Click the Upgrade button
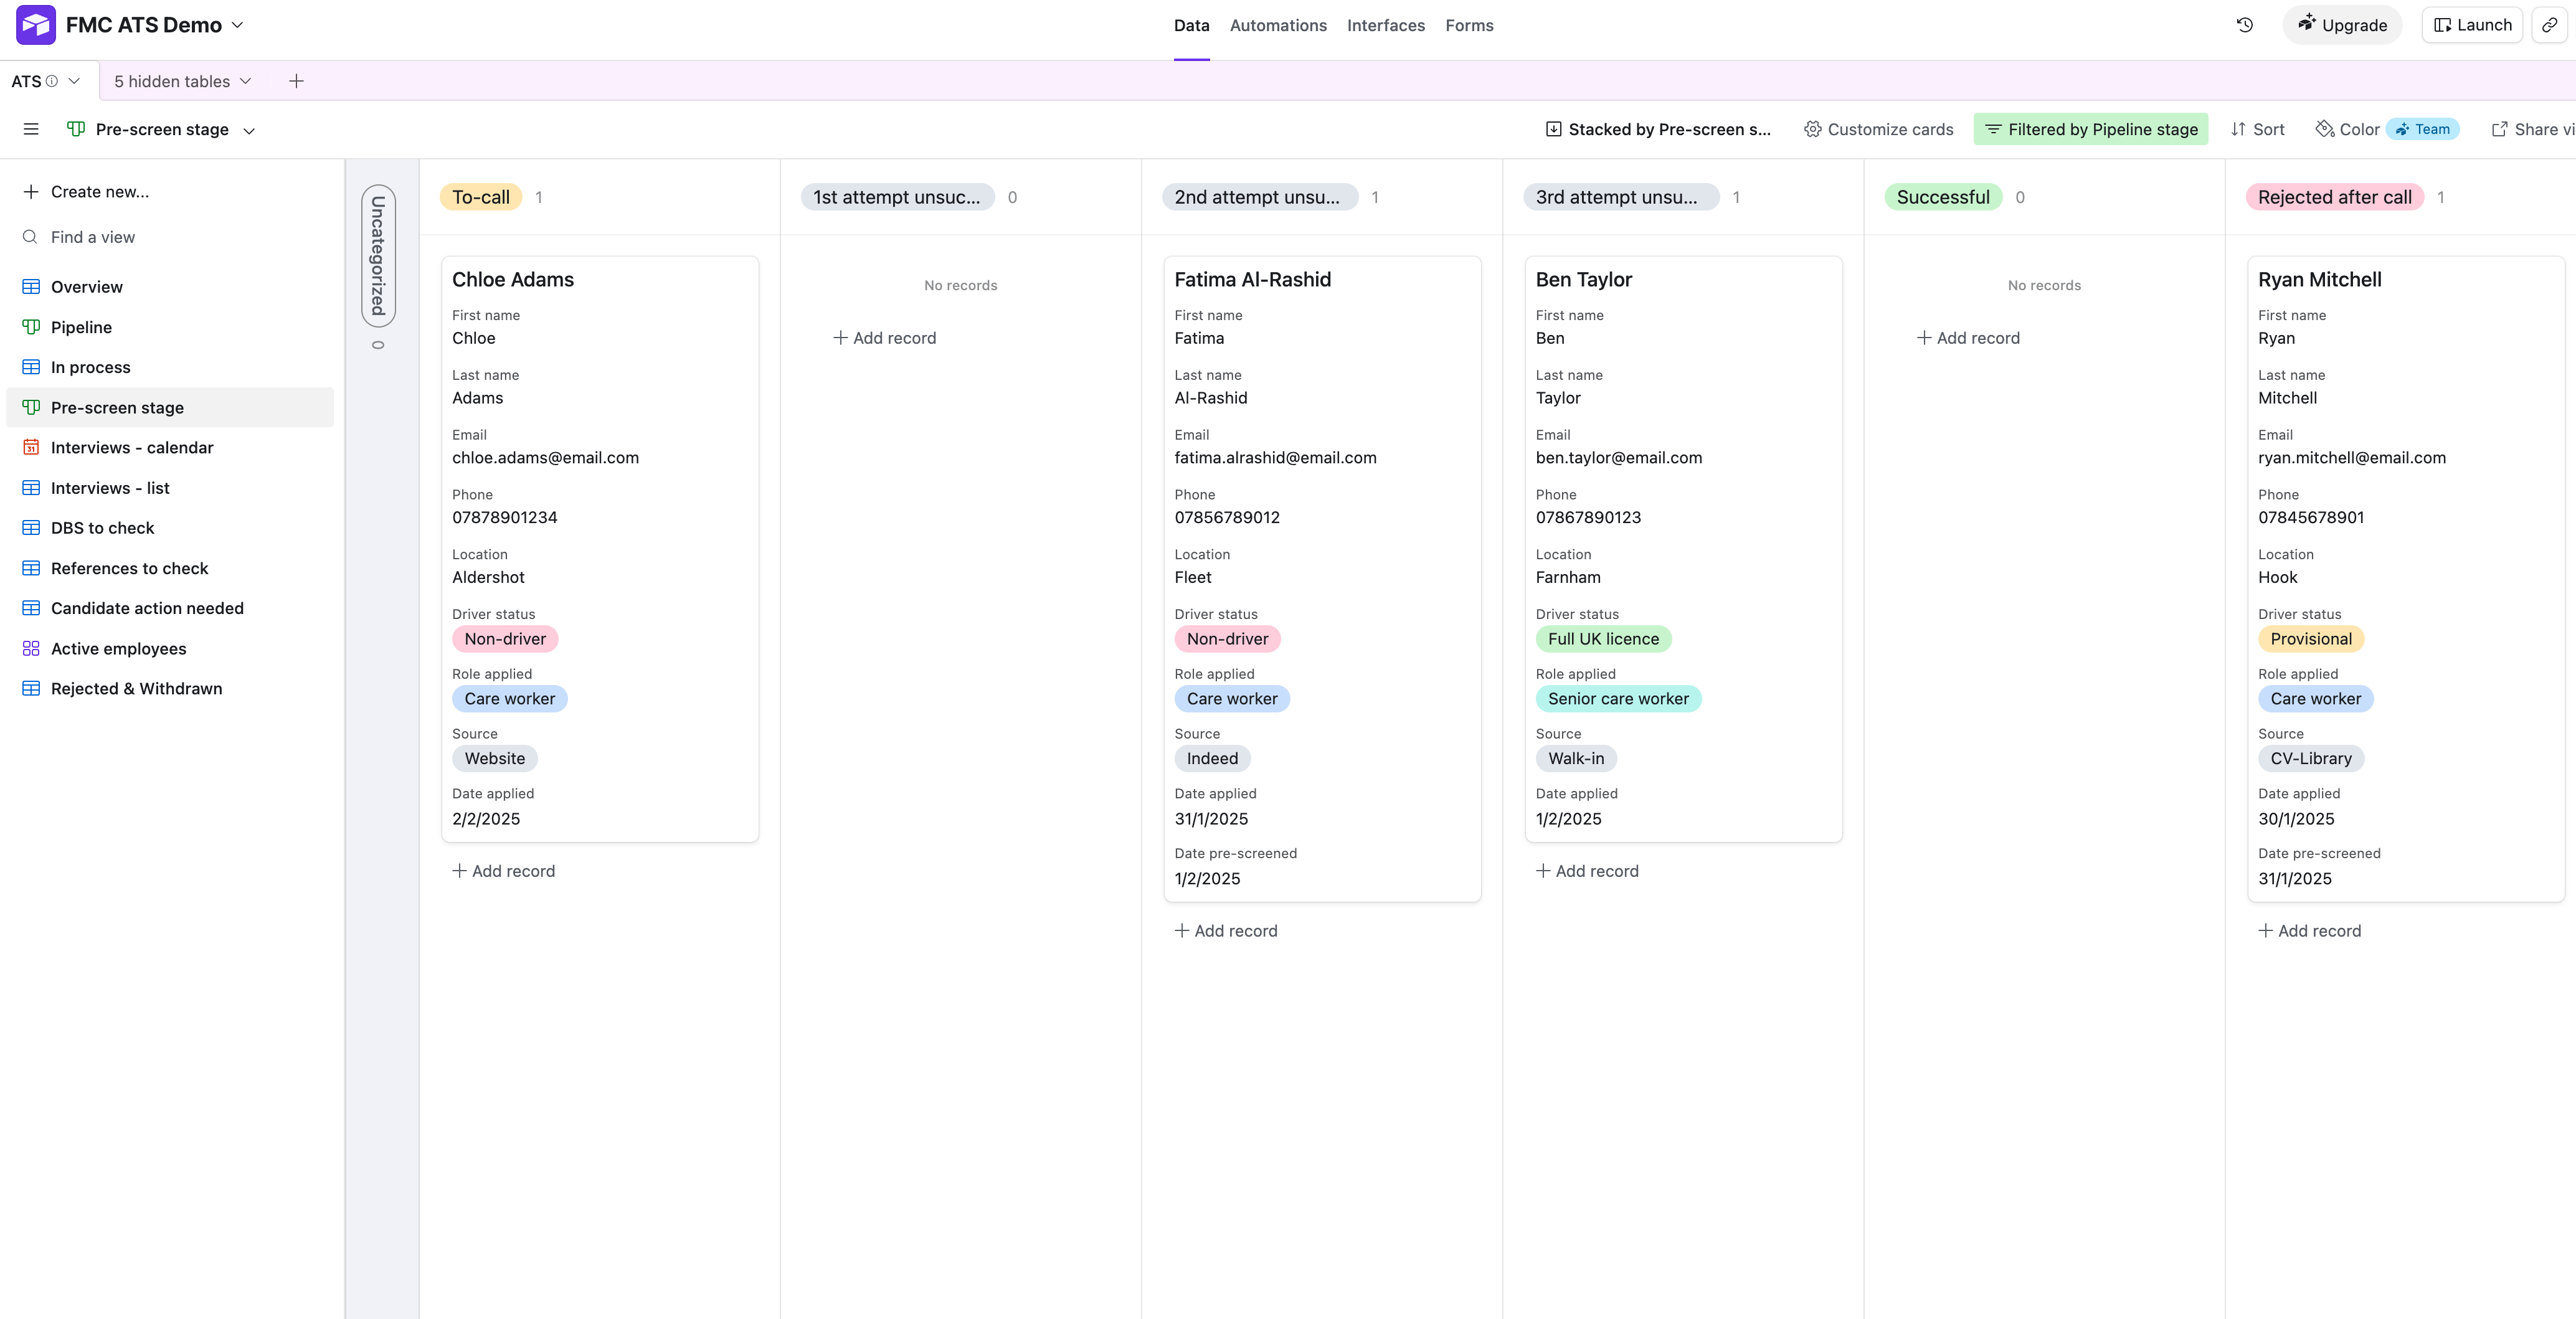Viewport: 2576px width, 1319px height. point(2342,25)
